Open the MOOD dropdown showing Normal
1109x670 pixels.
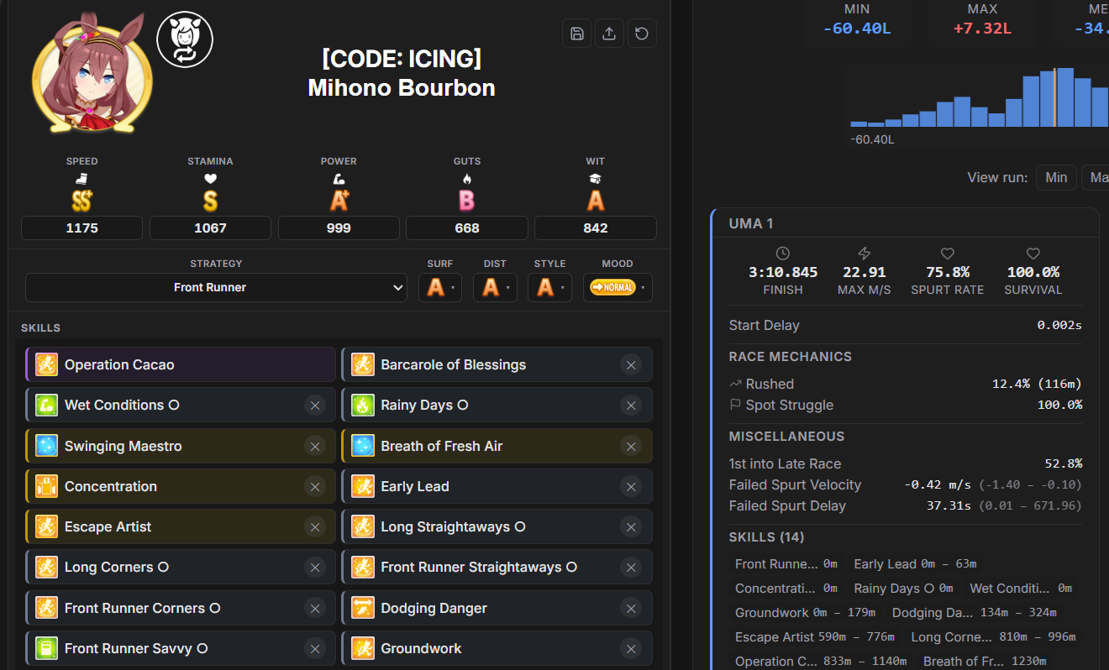point(618,287)
